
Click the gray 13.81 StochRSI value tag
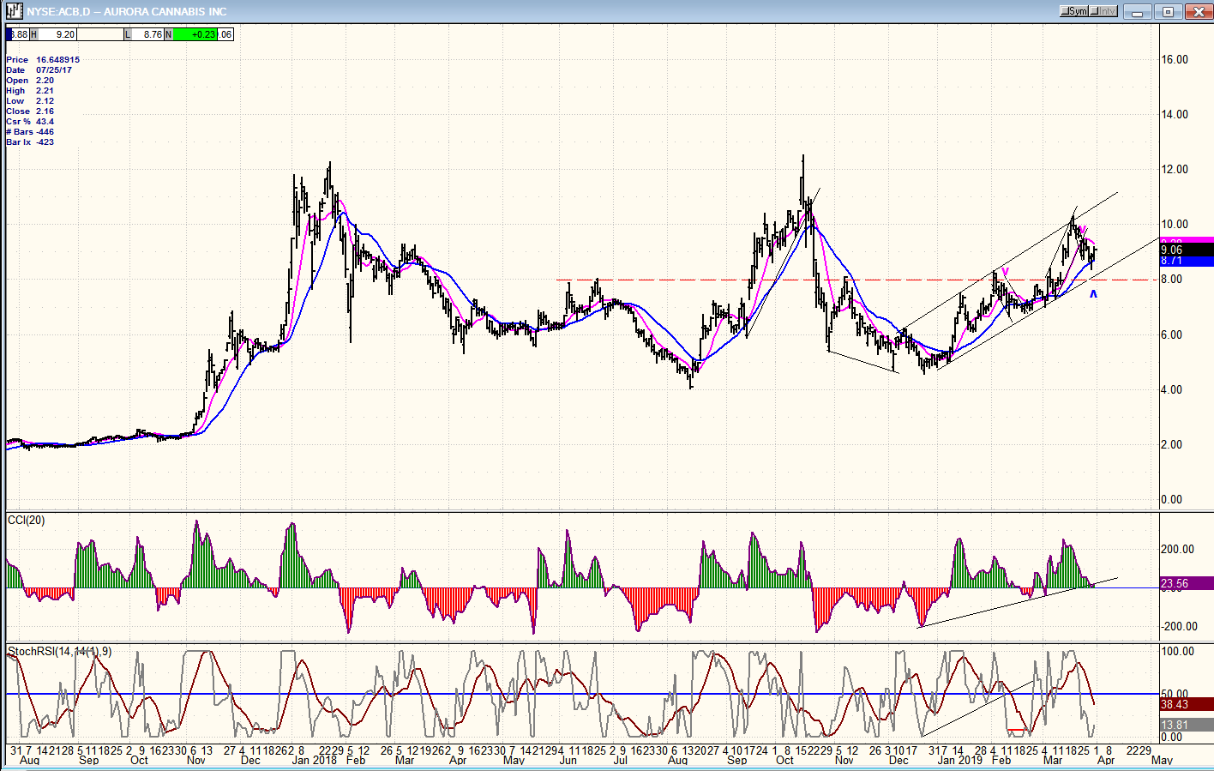point(1186,725)
